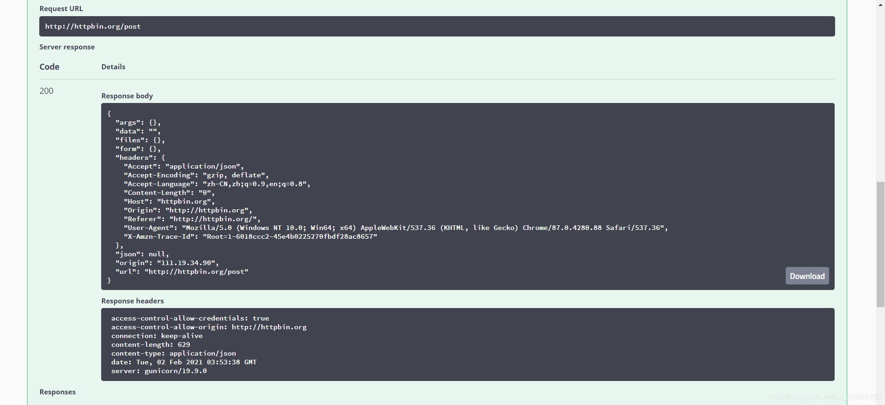The height and width of the screenshot is (405, 885).
Task: Click the "url": "http://httpbin.org/post" line
Action: point(182,272)
